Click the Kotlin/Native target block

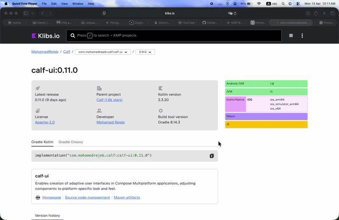point(236,104)
